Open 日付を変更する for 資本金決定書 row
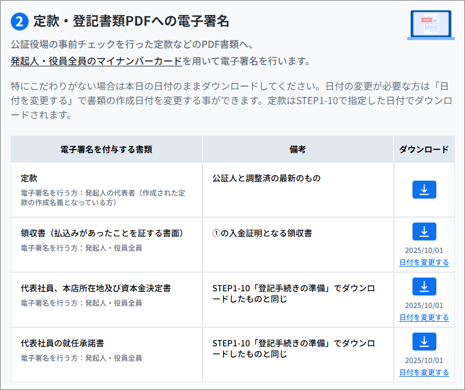 tap(424, 318)
